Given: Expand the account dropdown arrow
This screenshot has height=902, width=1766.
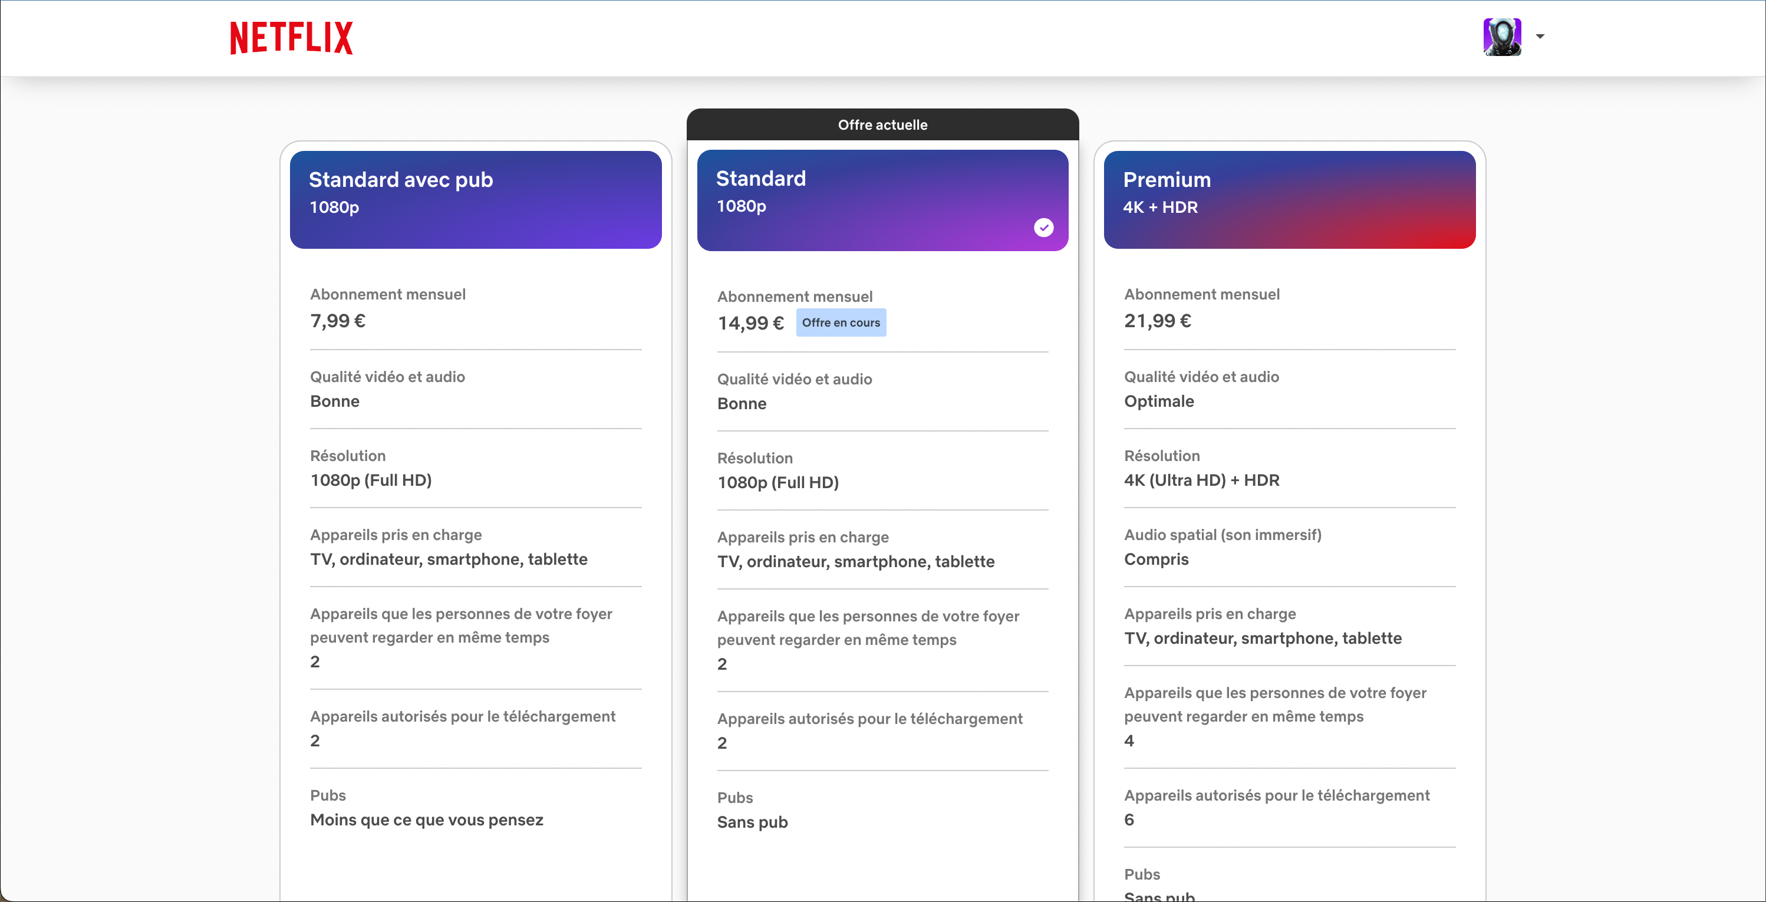Looking at the screenshot, I should pos(1540,37).
